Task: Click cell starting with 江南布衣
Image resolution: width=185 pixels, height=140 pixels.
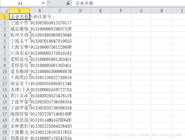Action: point(20,53)
